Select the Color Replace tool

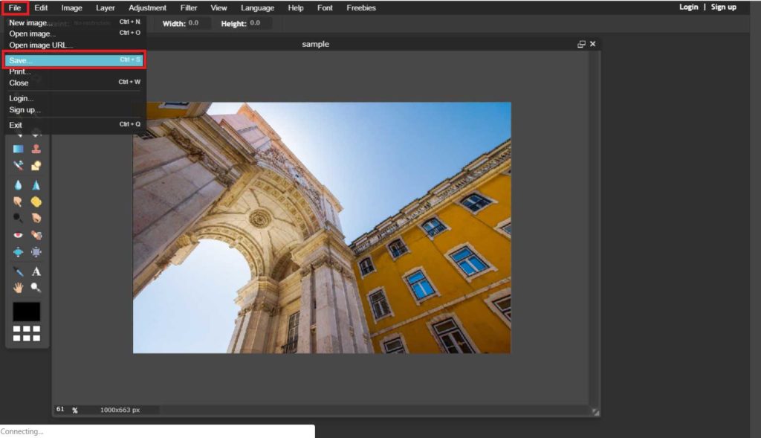(18, 166)
